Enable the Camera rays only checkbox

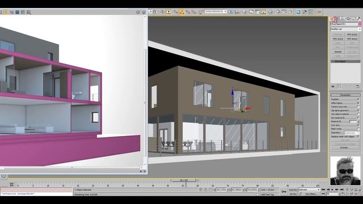pos(358,107)
